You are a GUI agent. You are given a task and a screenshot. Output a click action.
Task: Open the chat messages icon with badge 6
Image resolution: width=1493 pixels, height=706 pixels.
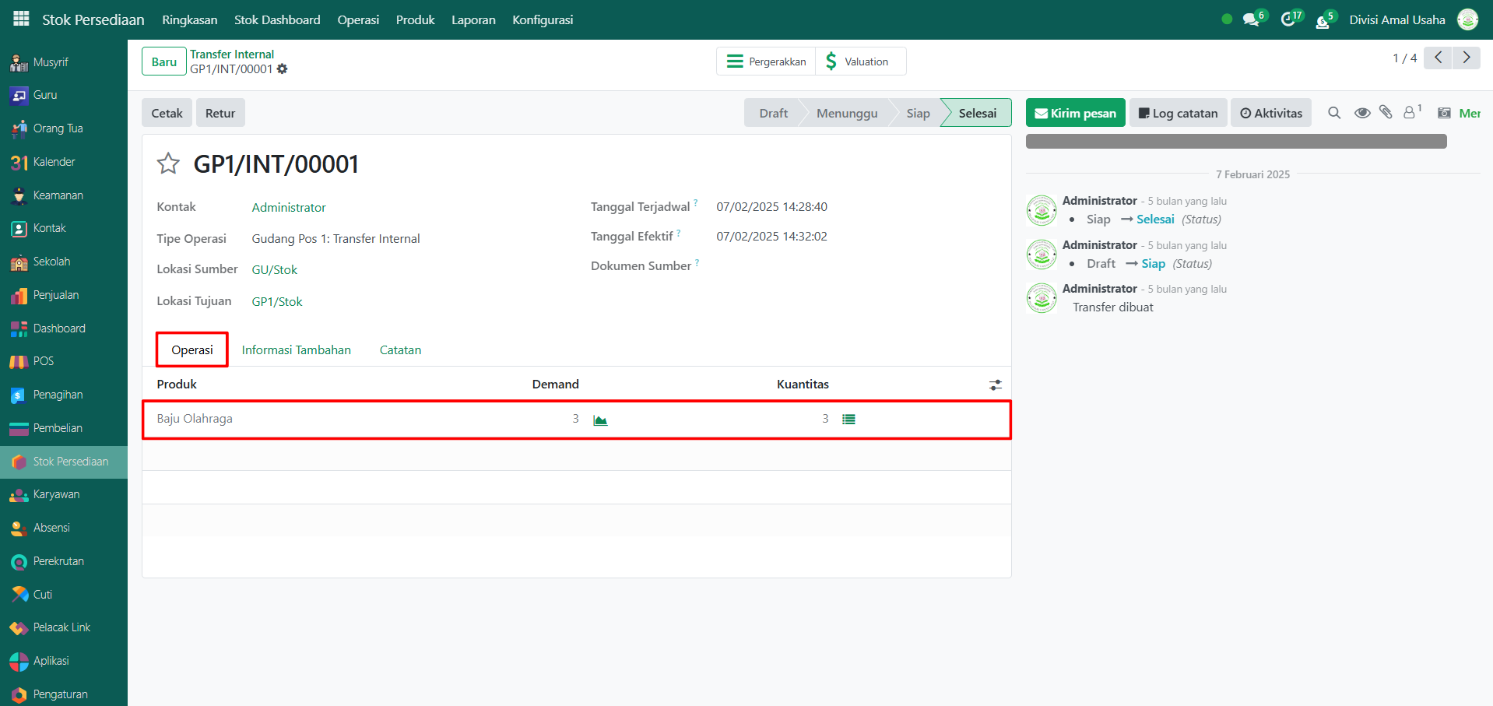coord(1252,19)
